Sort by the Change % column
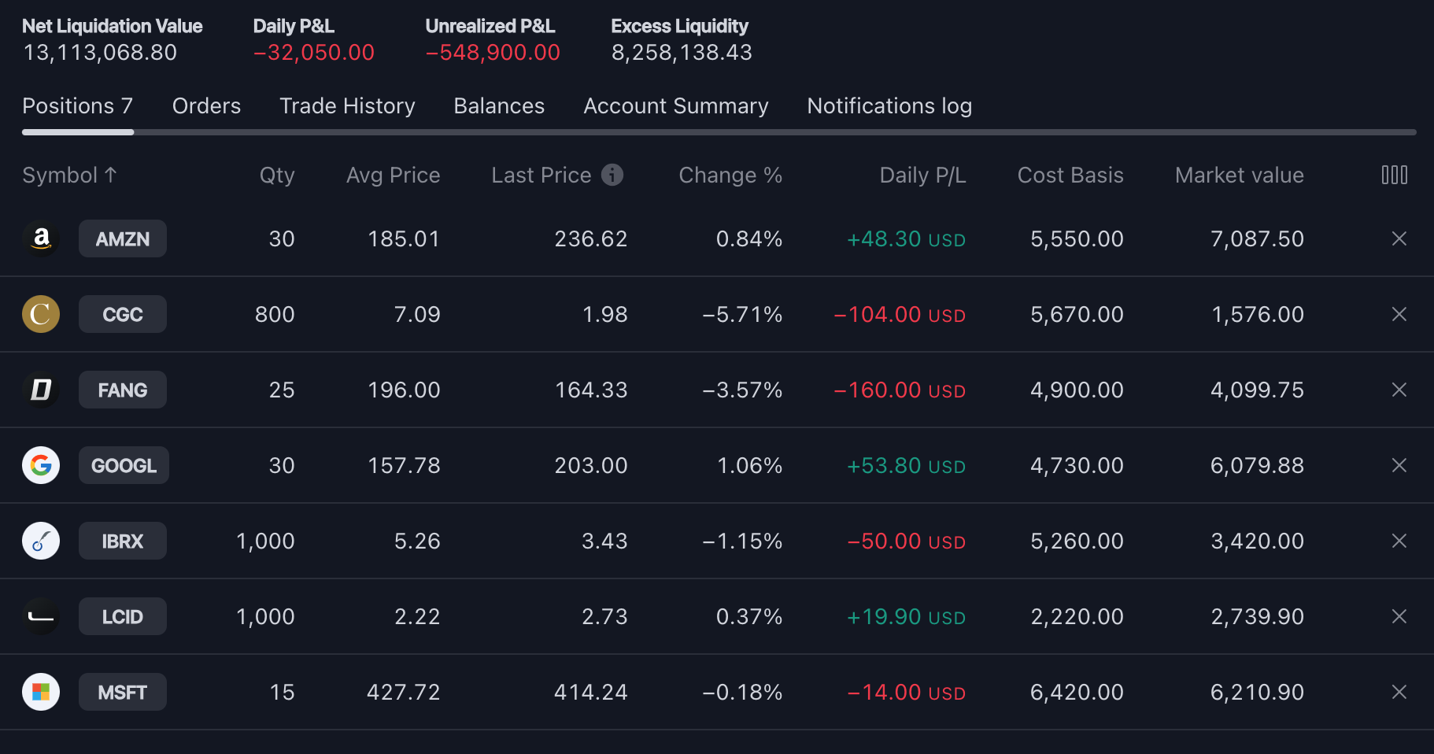The image size is (1434, 754). [730, 175]
